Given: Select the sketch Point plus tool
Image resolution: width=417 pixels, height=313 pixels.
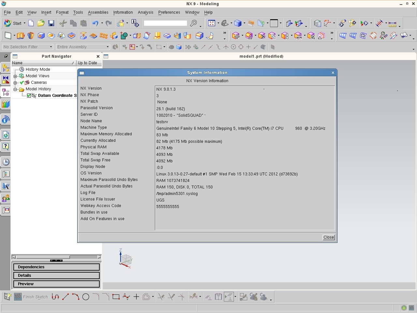Looking at the screenshot, I should pos(136,297).
